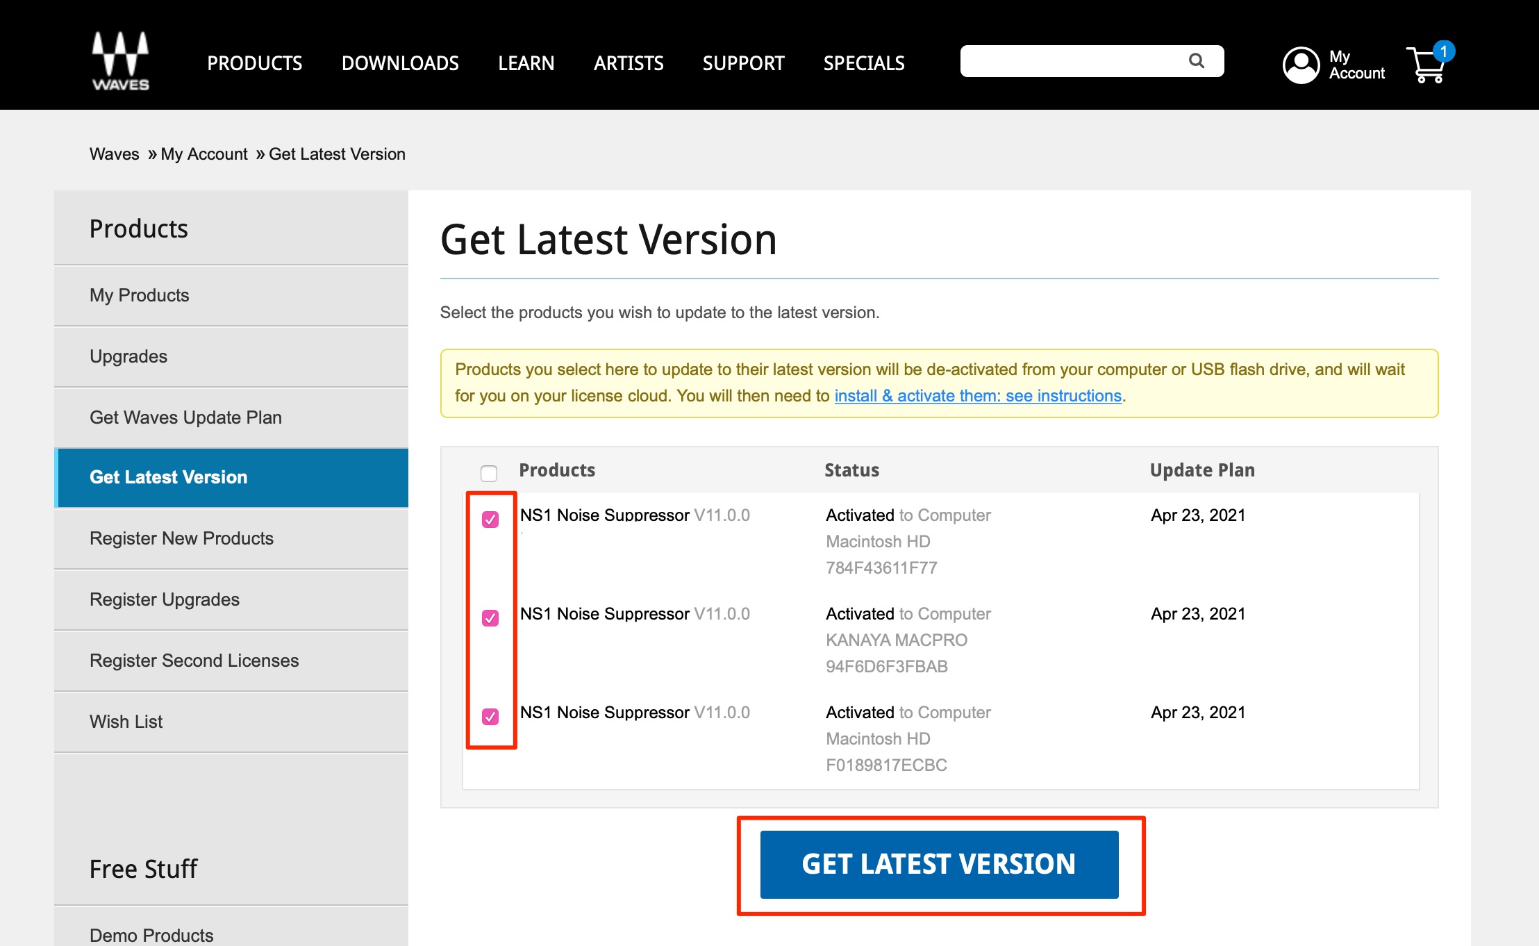Open Register New Products sidebar item
This screenshot has height=946, width=1539.
tap(231, 538)
